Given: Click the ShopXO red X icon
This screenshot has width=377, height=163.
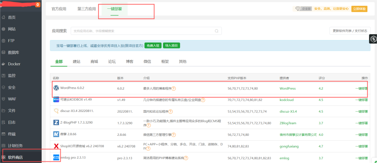Looking at the screenshot, I should (56, 146).
